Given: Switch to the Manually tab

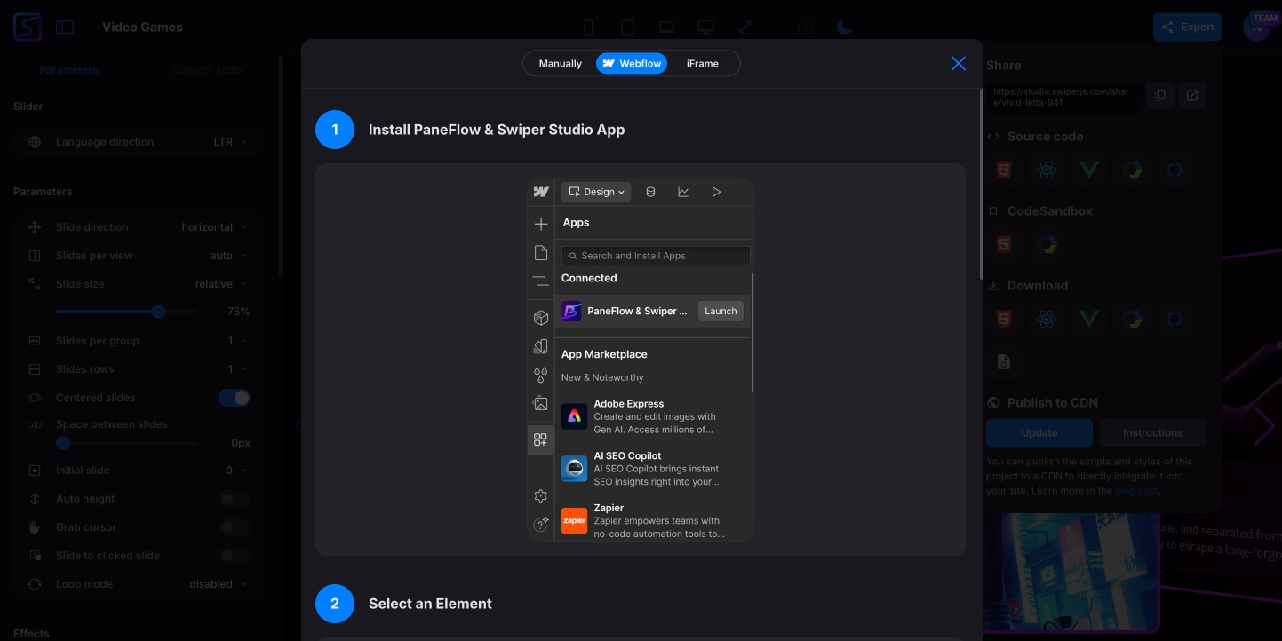Looking at the screenshot, I should point(560,64).
